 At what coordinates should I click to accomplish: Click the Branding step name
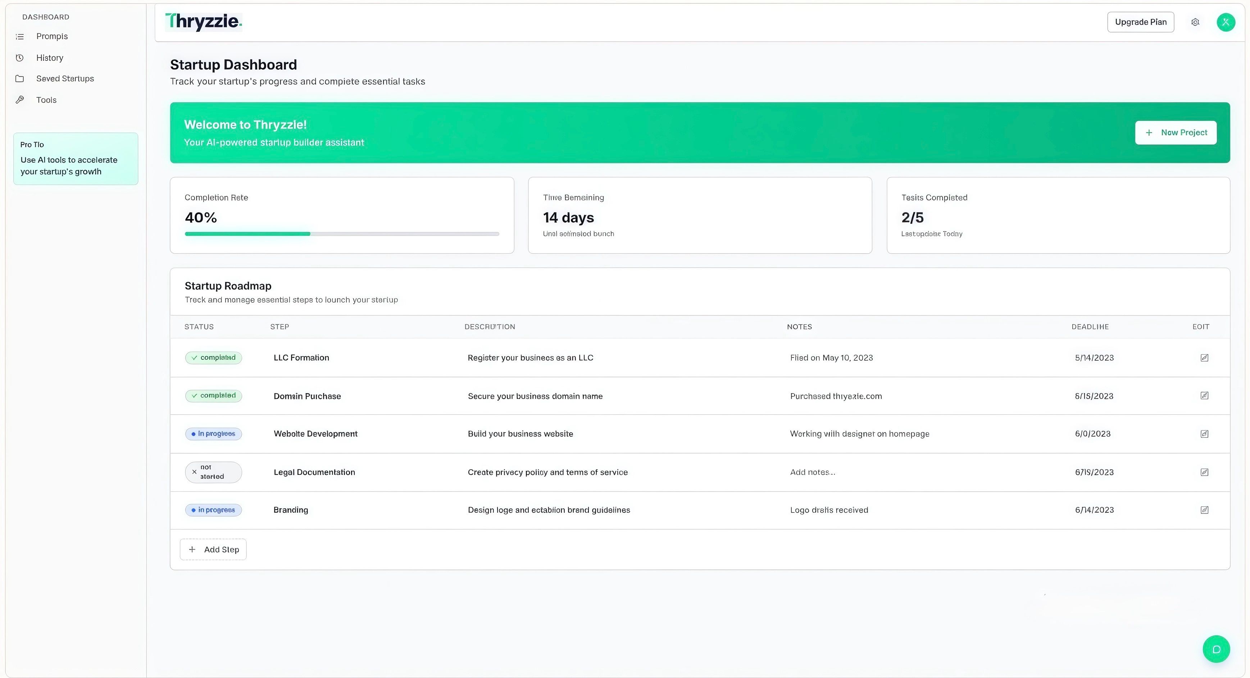[x=291, y=510]
